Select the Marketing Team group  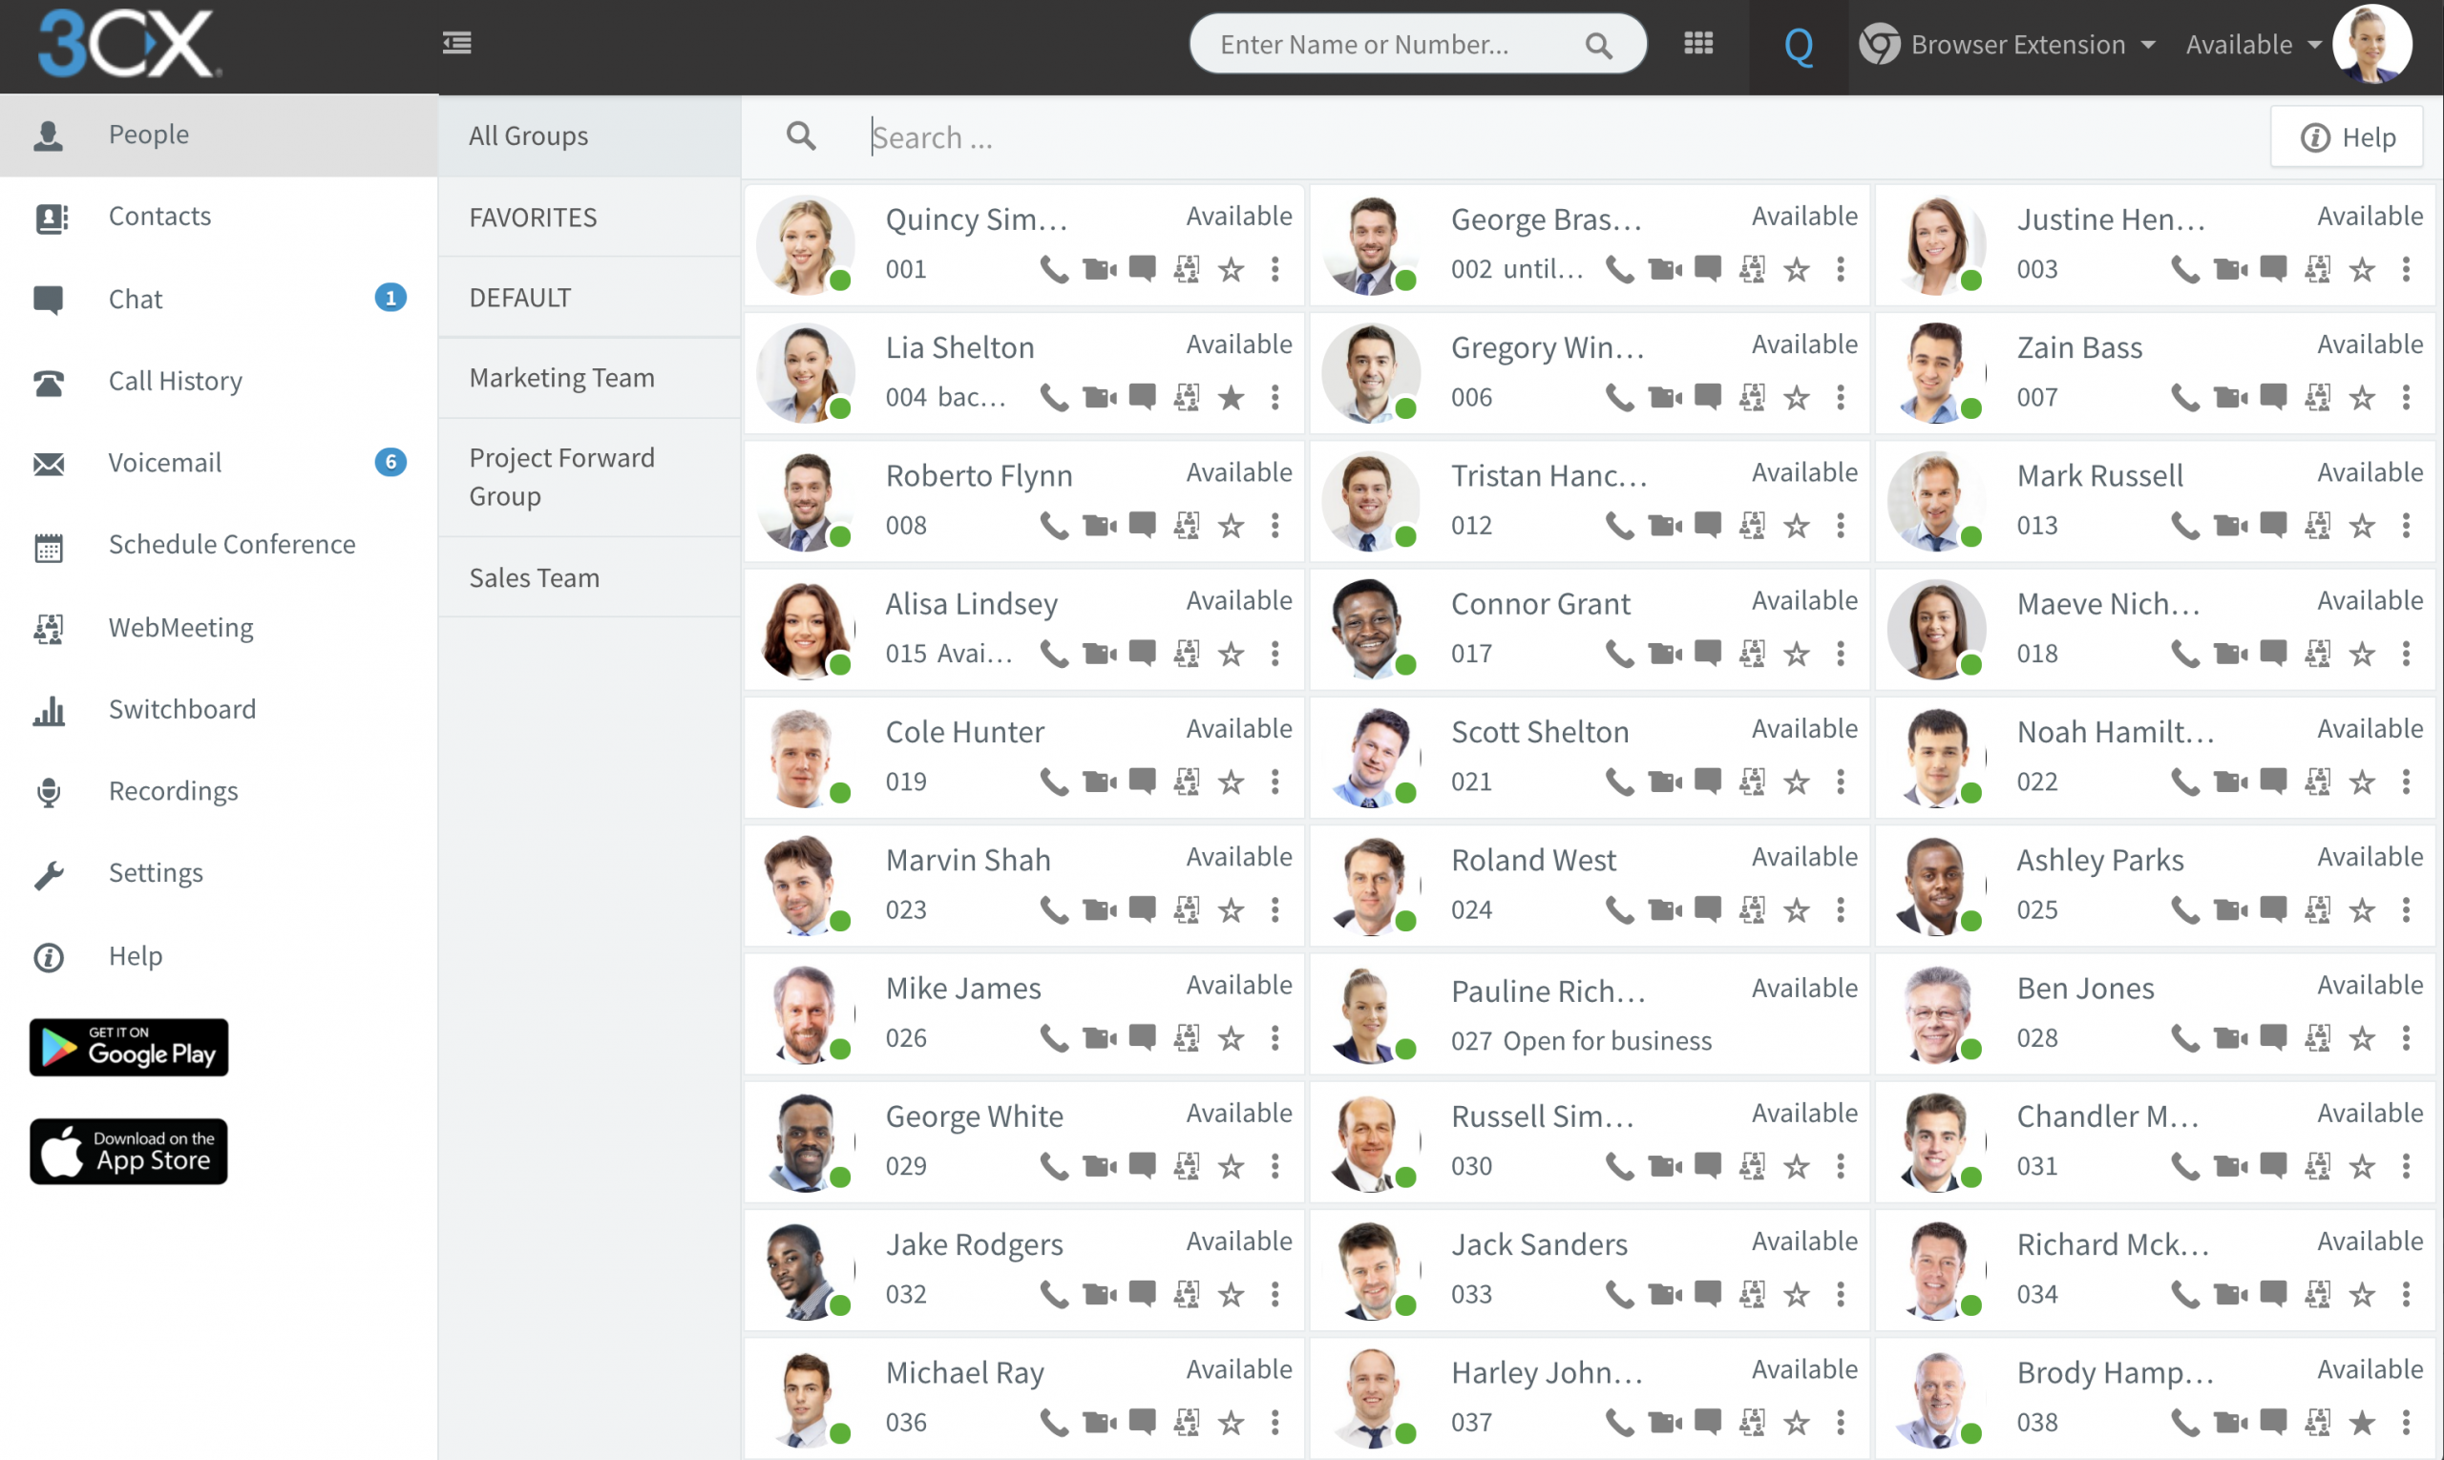(559, 375)
